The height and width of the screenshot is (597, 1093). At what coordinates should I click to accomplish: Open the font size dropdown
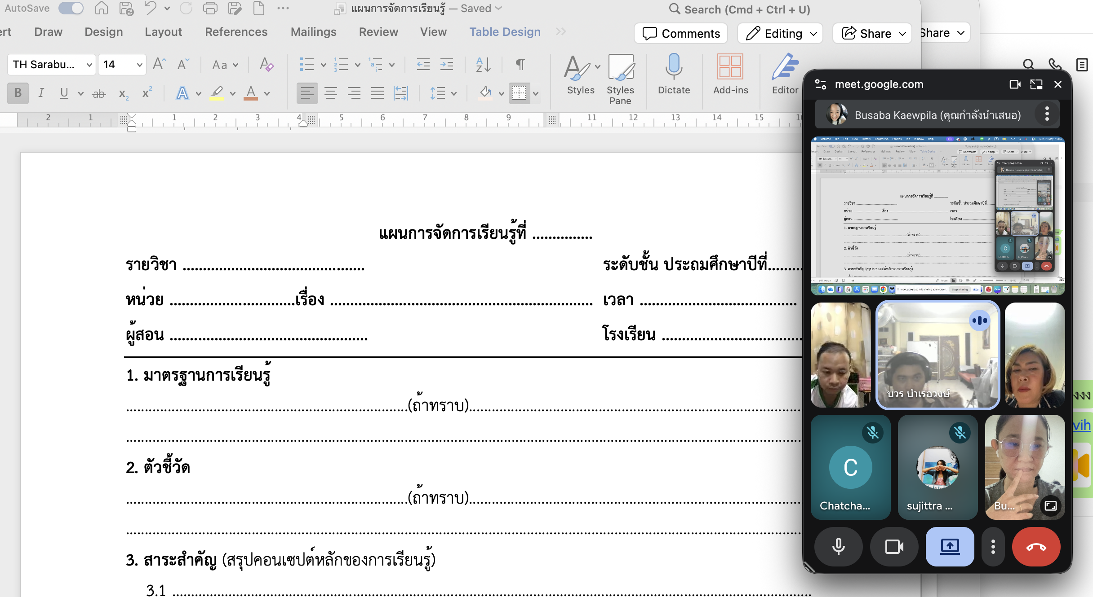[139, 65]
